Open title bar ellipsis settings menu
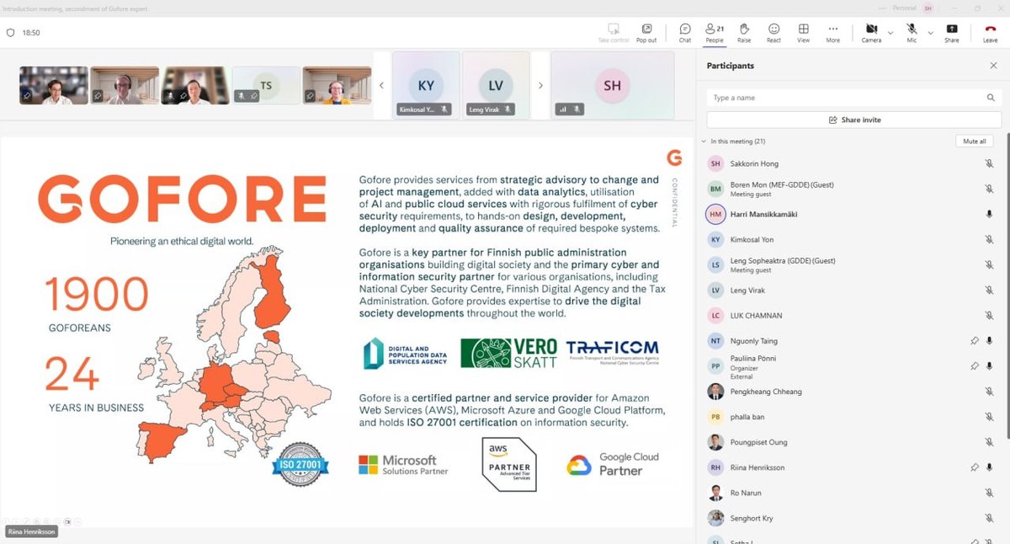 (x=882, y=8)
